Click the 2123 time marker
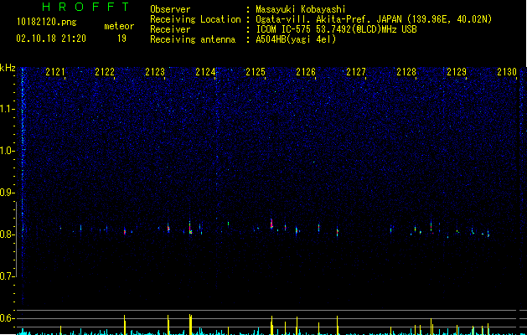The width and height of the screenshot is (527, 335). pyautogui.click(x=155, y=72)
